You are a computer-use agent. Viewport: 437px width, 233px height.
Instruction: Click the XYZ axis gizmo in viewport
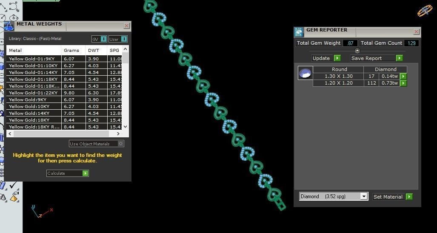click(41, 211)
